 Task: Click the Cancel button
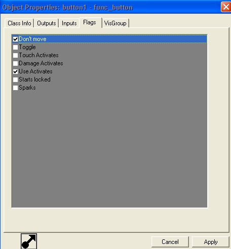[x=170, y=242]
